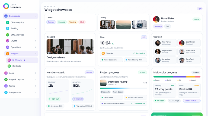The image size is (208, 116).
Task: Click the Contacts sidebar icon
Action: (9, 66)
